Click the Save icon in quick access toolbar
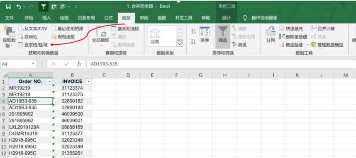Image resolution: width=356 pixels, height=158 pixels. tap(8, 7)
